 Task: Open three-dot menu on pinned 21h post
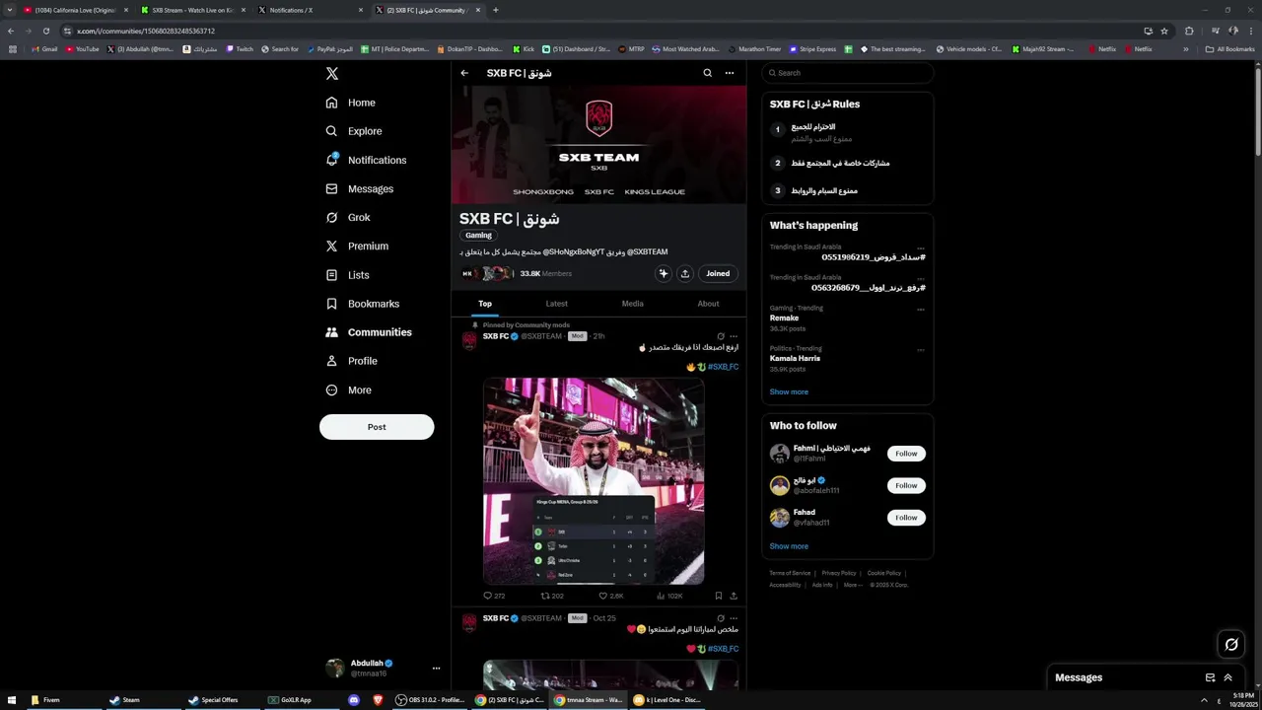click(x=733, y=336)
